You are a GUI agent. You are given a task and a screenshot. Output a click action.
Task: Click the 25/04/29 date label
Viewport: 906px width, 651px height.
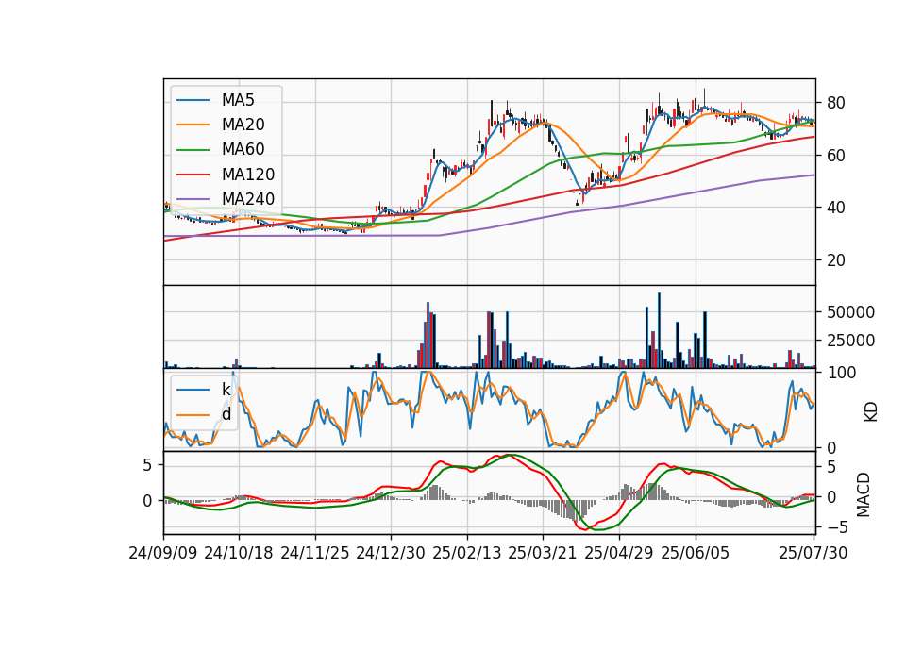click(x=619, y=554)
